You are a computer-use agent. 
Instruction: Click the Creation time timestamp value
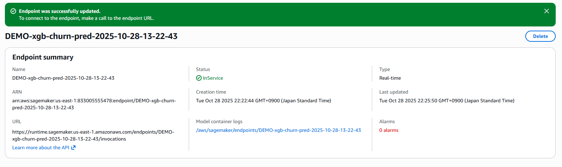(x=263, y=101)
